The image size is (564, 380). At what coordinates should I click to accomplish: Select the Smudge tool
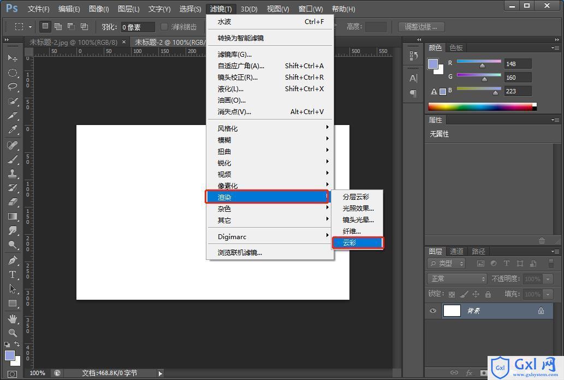click(12, 230)
